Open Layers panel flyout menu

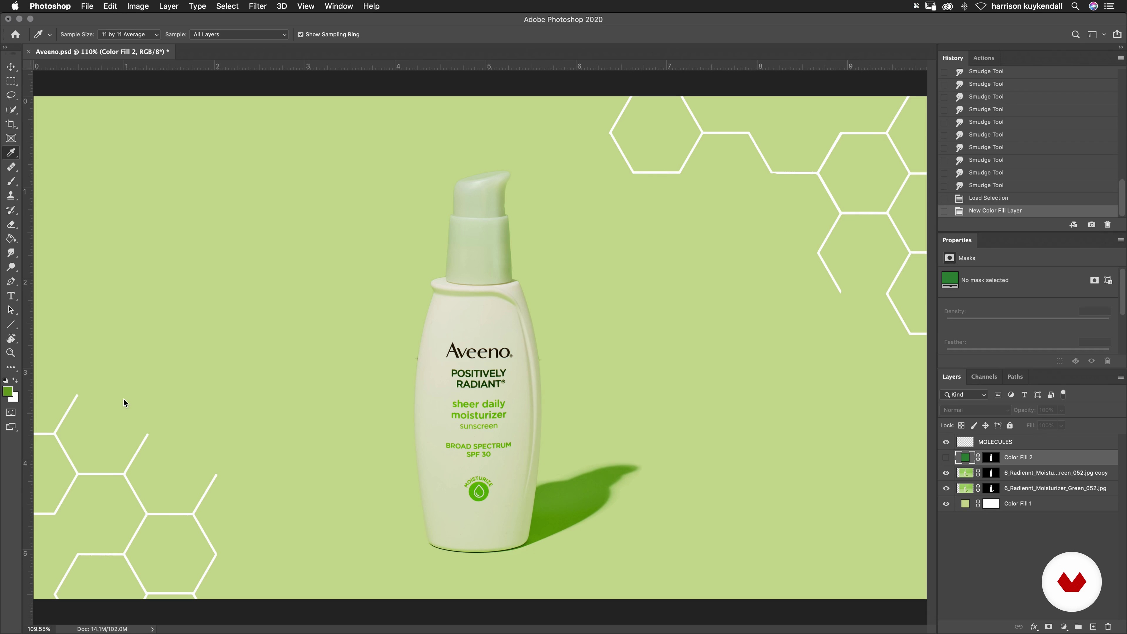1121,377
